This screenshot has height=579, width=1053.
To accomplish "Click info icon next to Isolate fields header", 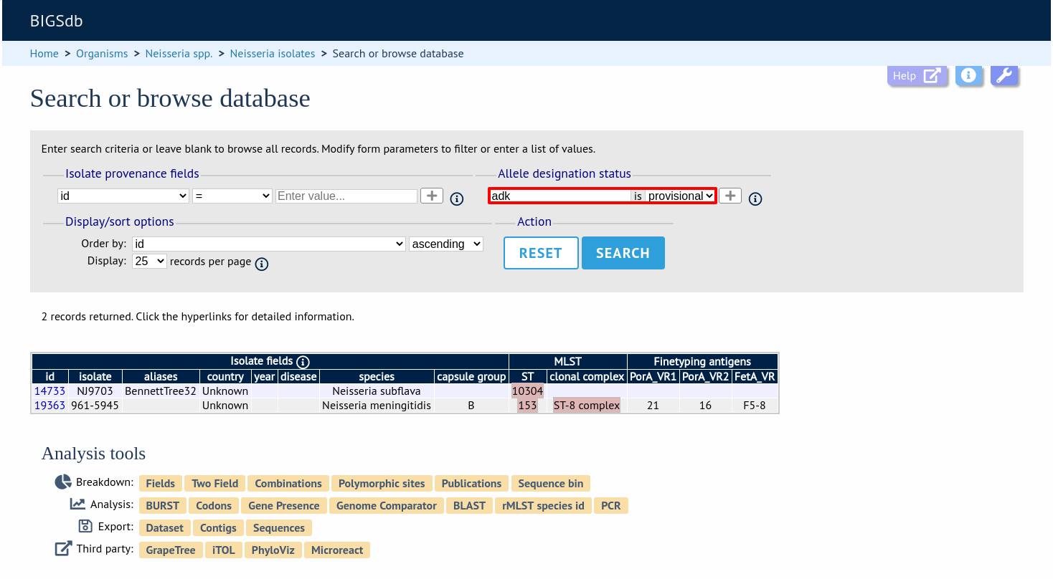I will [x=303, y=362].
